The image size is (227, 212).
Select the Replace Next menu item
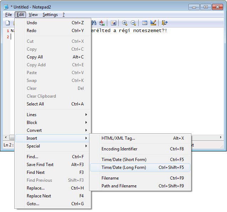(53, 196)
